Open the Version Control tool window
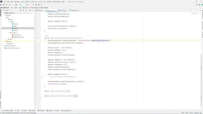Image resolution: width=203 pixels, height=114 pixels. click(x=8, y=111)
